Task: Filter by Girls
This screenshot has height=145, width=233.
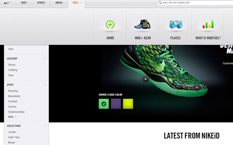Action: point(11,49)
